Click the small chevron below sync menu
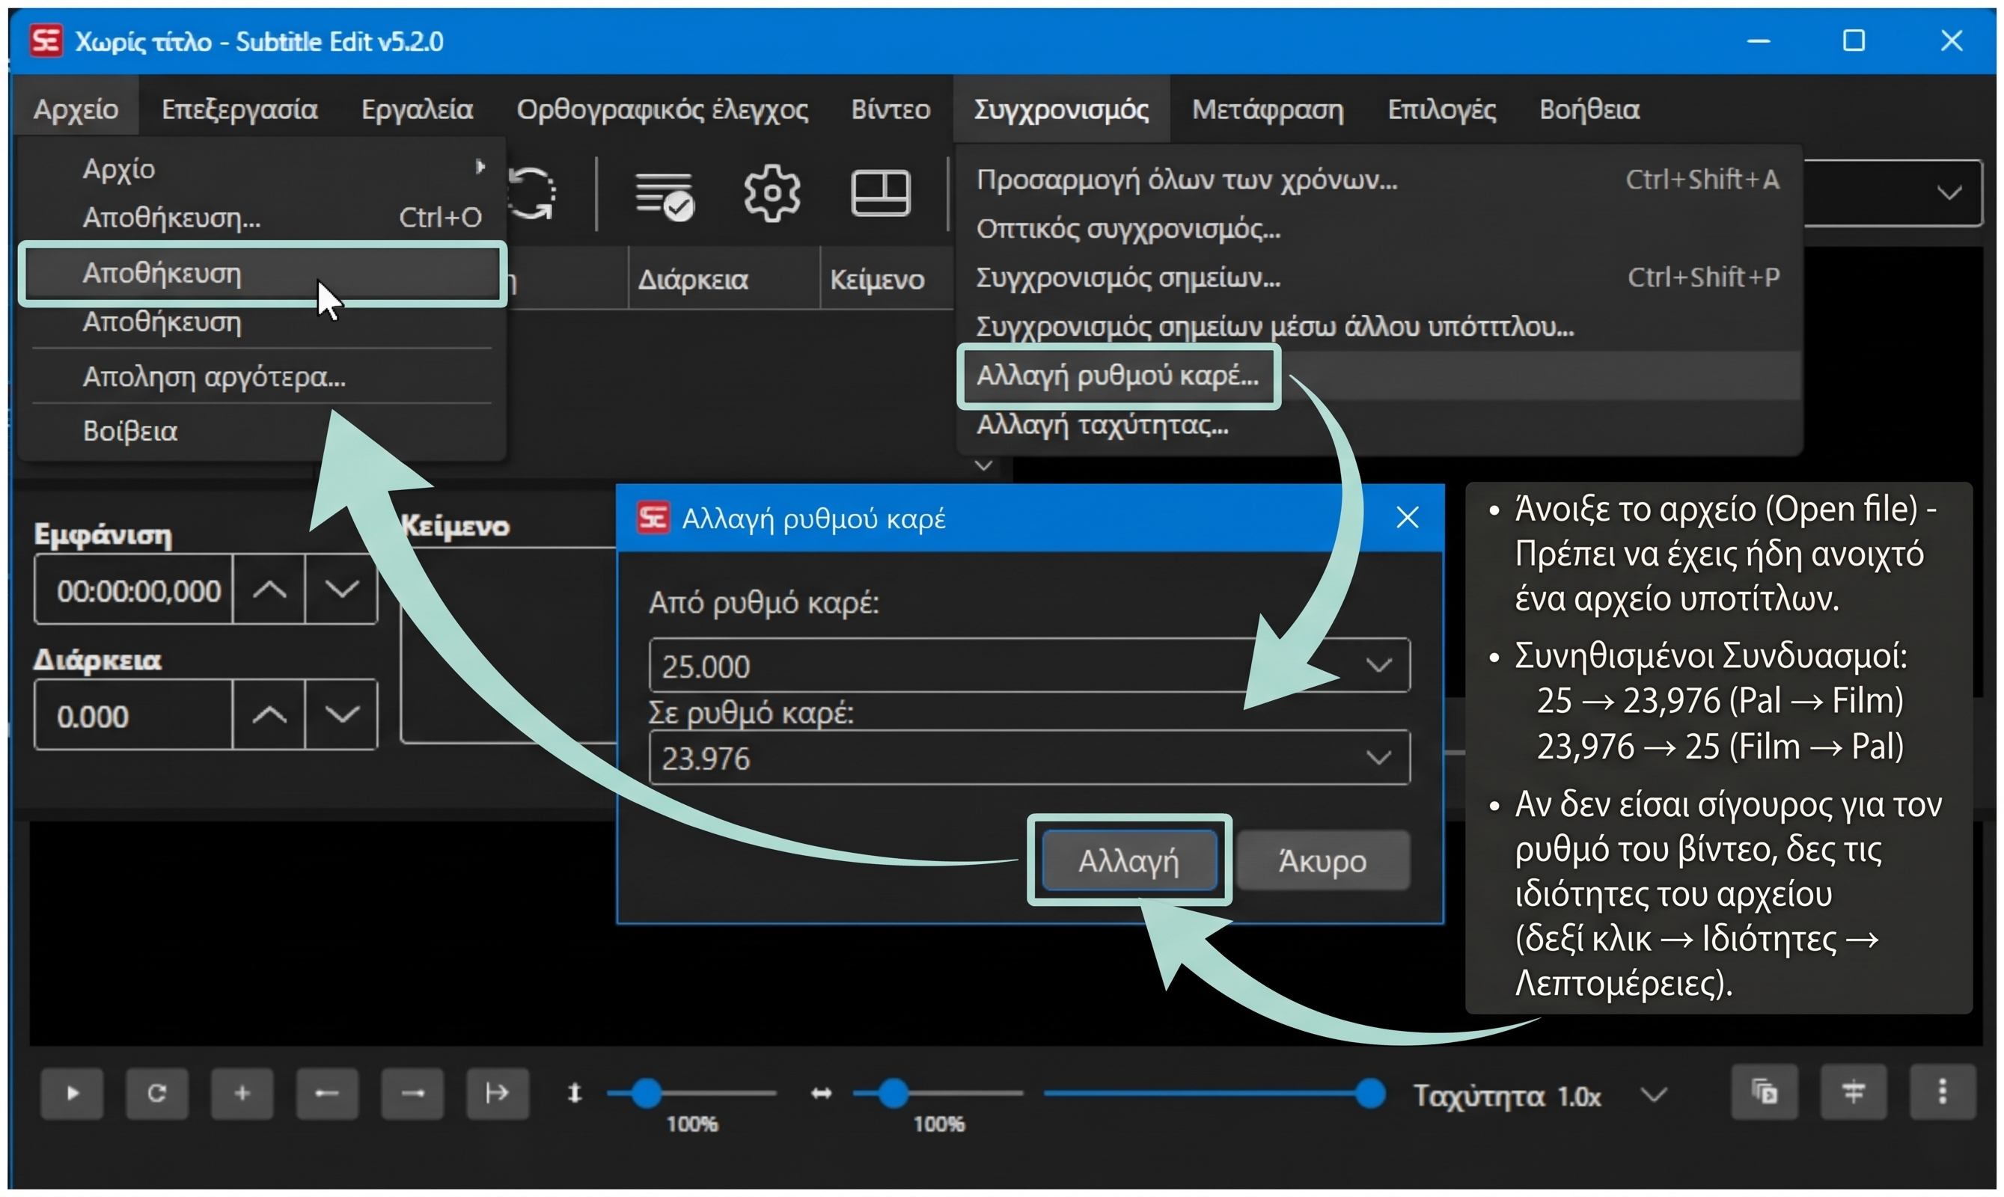 pyautogui.click(x=983, y=465)
